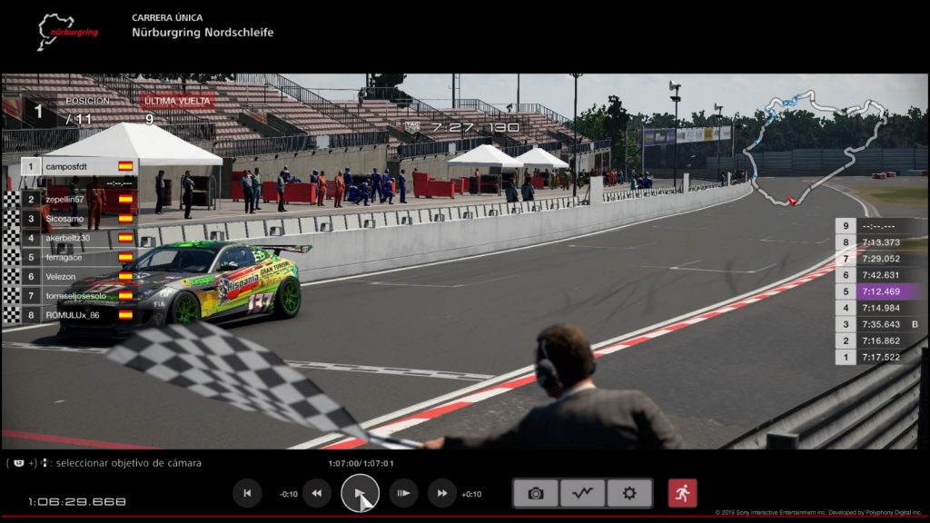Click the purple fastest lap 7:12.469
Image resolution: width=930 pixels, height=523 pixels.
pyautogui.click(x=881, y=291)
